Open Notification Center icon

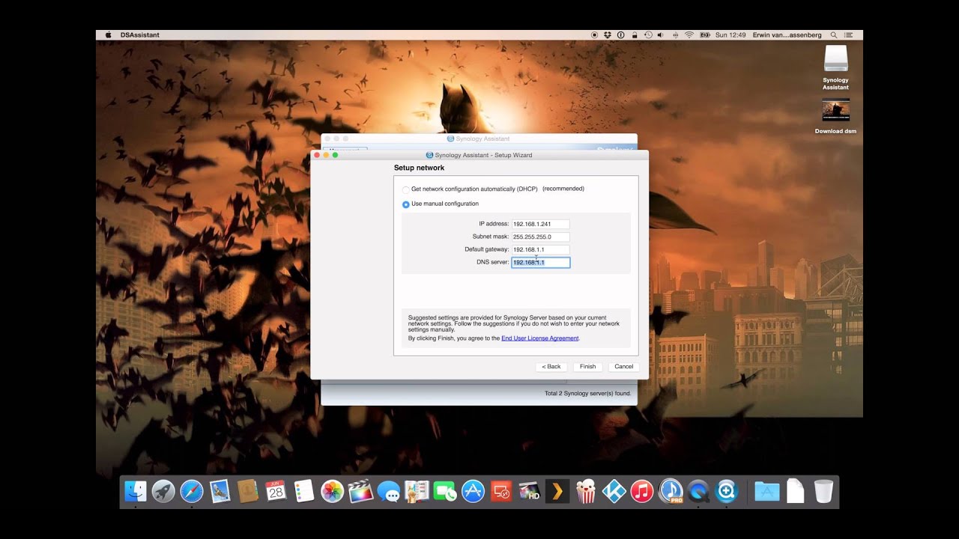coord(848,34)
